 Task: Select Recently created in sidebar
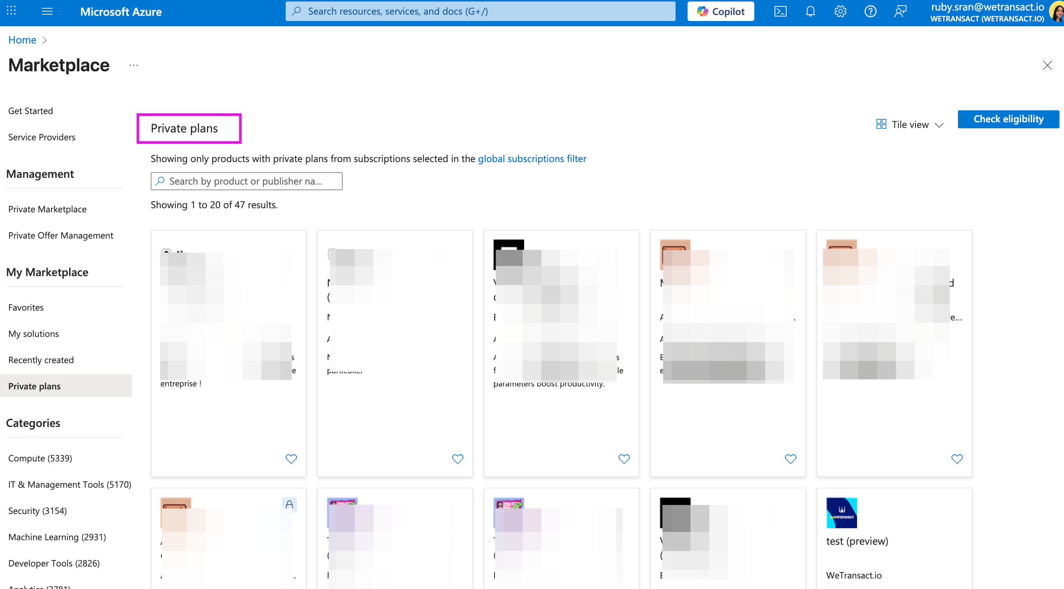(x=41, y=360)
